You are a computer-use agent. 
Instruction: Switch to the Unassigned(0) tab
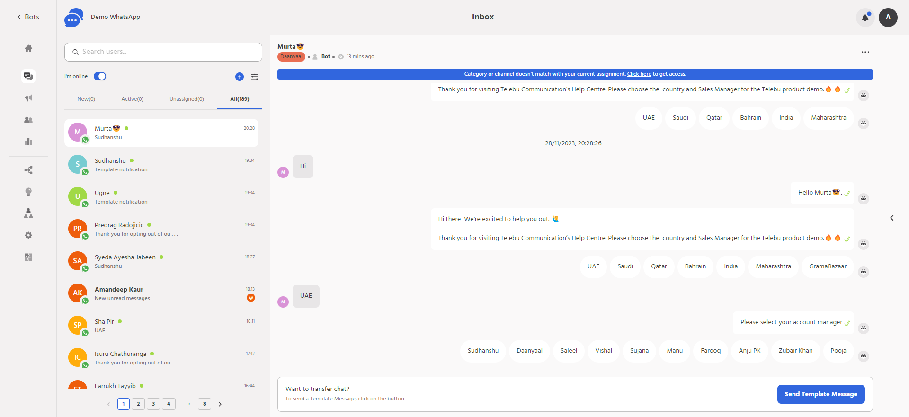point(187,99)
